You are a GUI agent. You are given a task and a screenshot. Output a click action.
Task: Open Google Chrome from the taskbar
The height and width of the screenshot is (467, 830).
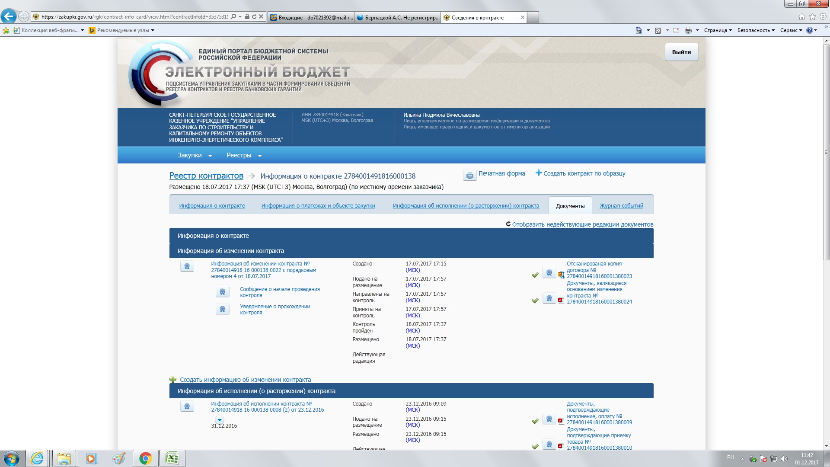click(x=145, y=458)
